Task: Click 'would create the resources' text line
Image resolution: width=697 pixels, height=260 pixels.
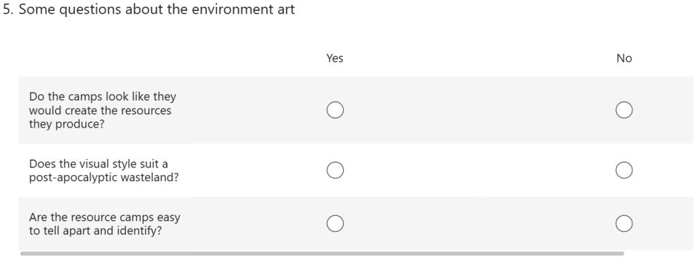Action: pyautogui.click(x=100, y=110)
